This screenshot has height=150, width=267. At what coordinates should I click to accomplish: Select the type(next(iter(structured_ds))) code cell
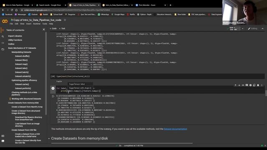tap(158, 76)
